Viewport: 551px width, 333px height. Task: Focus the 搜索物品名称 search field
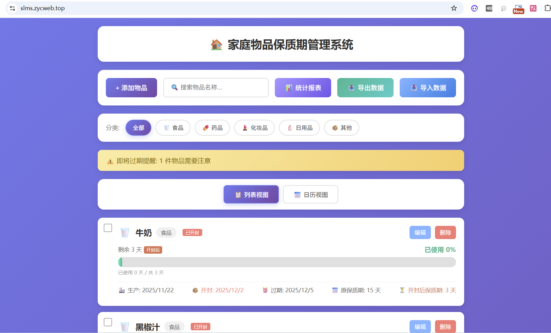tap(216, 88)
